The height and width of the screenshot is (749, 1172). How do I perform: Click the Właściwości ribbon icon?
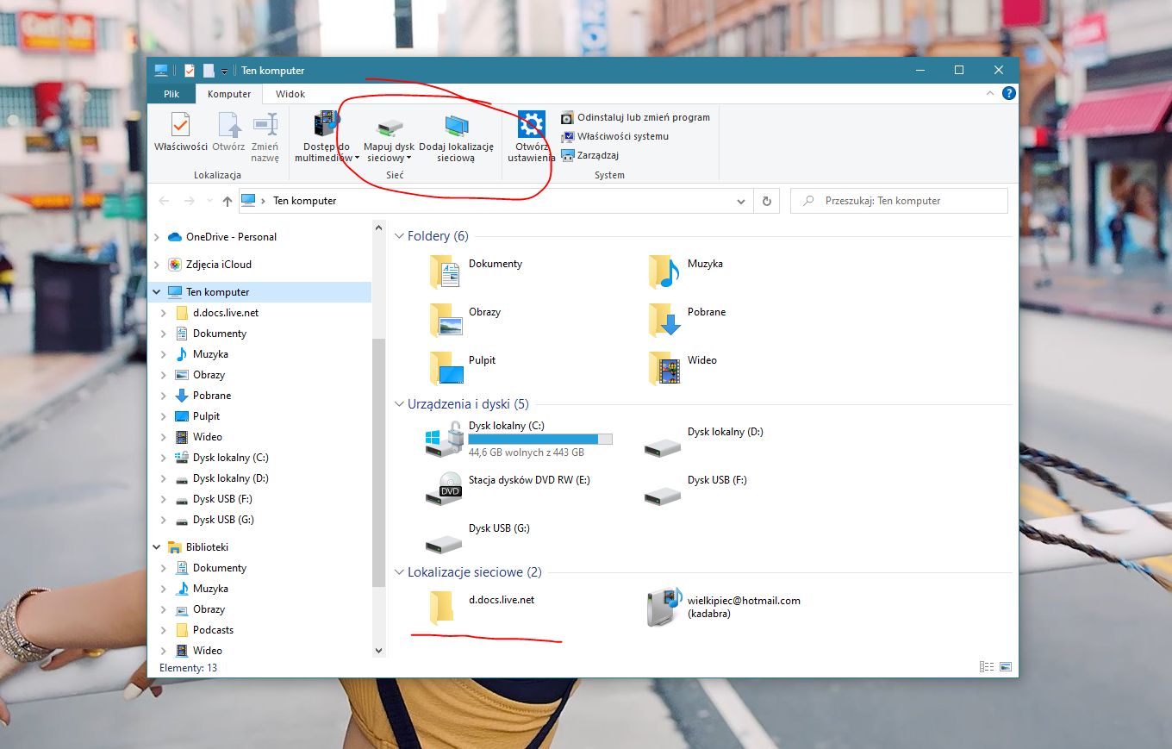[x=180, y=126]
